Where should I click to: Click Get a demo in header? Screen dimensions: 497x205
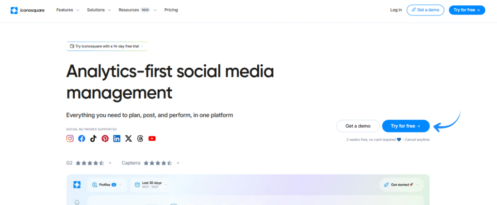pos(425,10)
